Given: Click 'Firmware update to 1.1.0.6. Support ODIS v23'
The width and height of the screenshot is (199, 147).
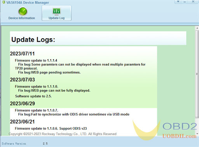Looking at the screenshot, I should coord(51,128).
